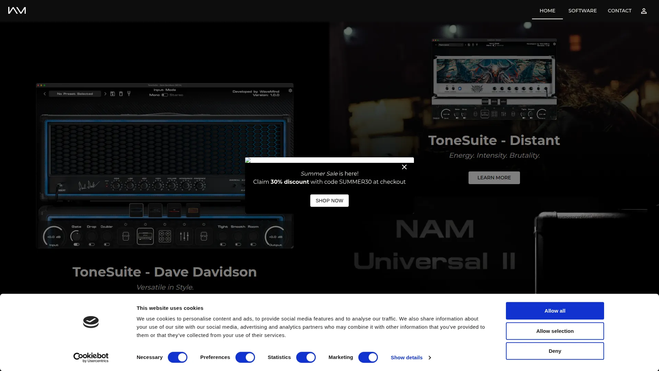The image size is (659, 371).
Task: Toggle Mono/Stereo input mode switch
Action: coord(165,95)
